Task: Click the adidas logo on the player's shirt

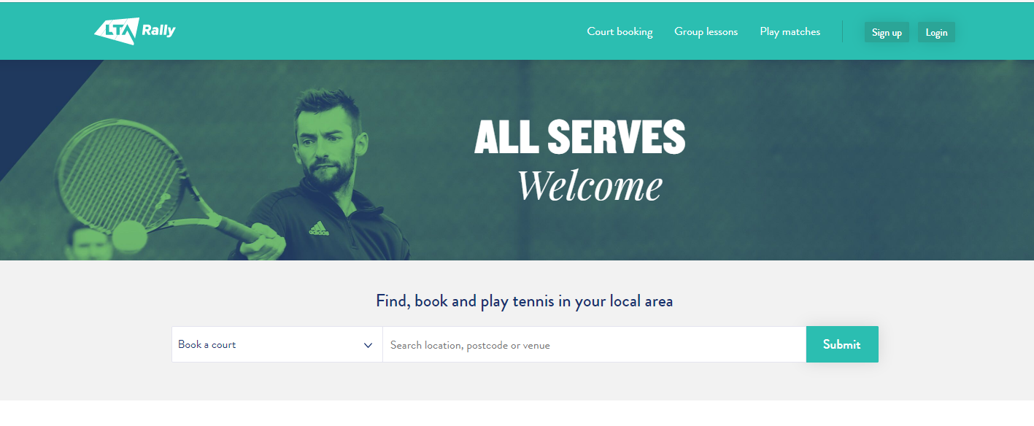Action: (x=318, y=229)
